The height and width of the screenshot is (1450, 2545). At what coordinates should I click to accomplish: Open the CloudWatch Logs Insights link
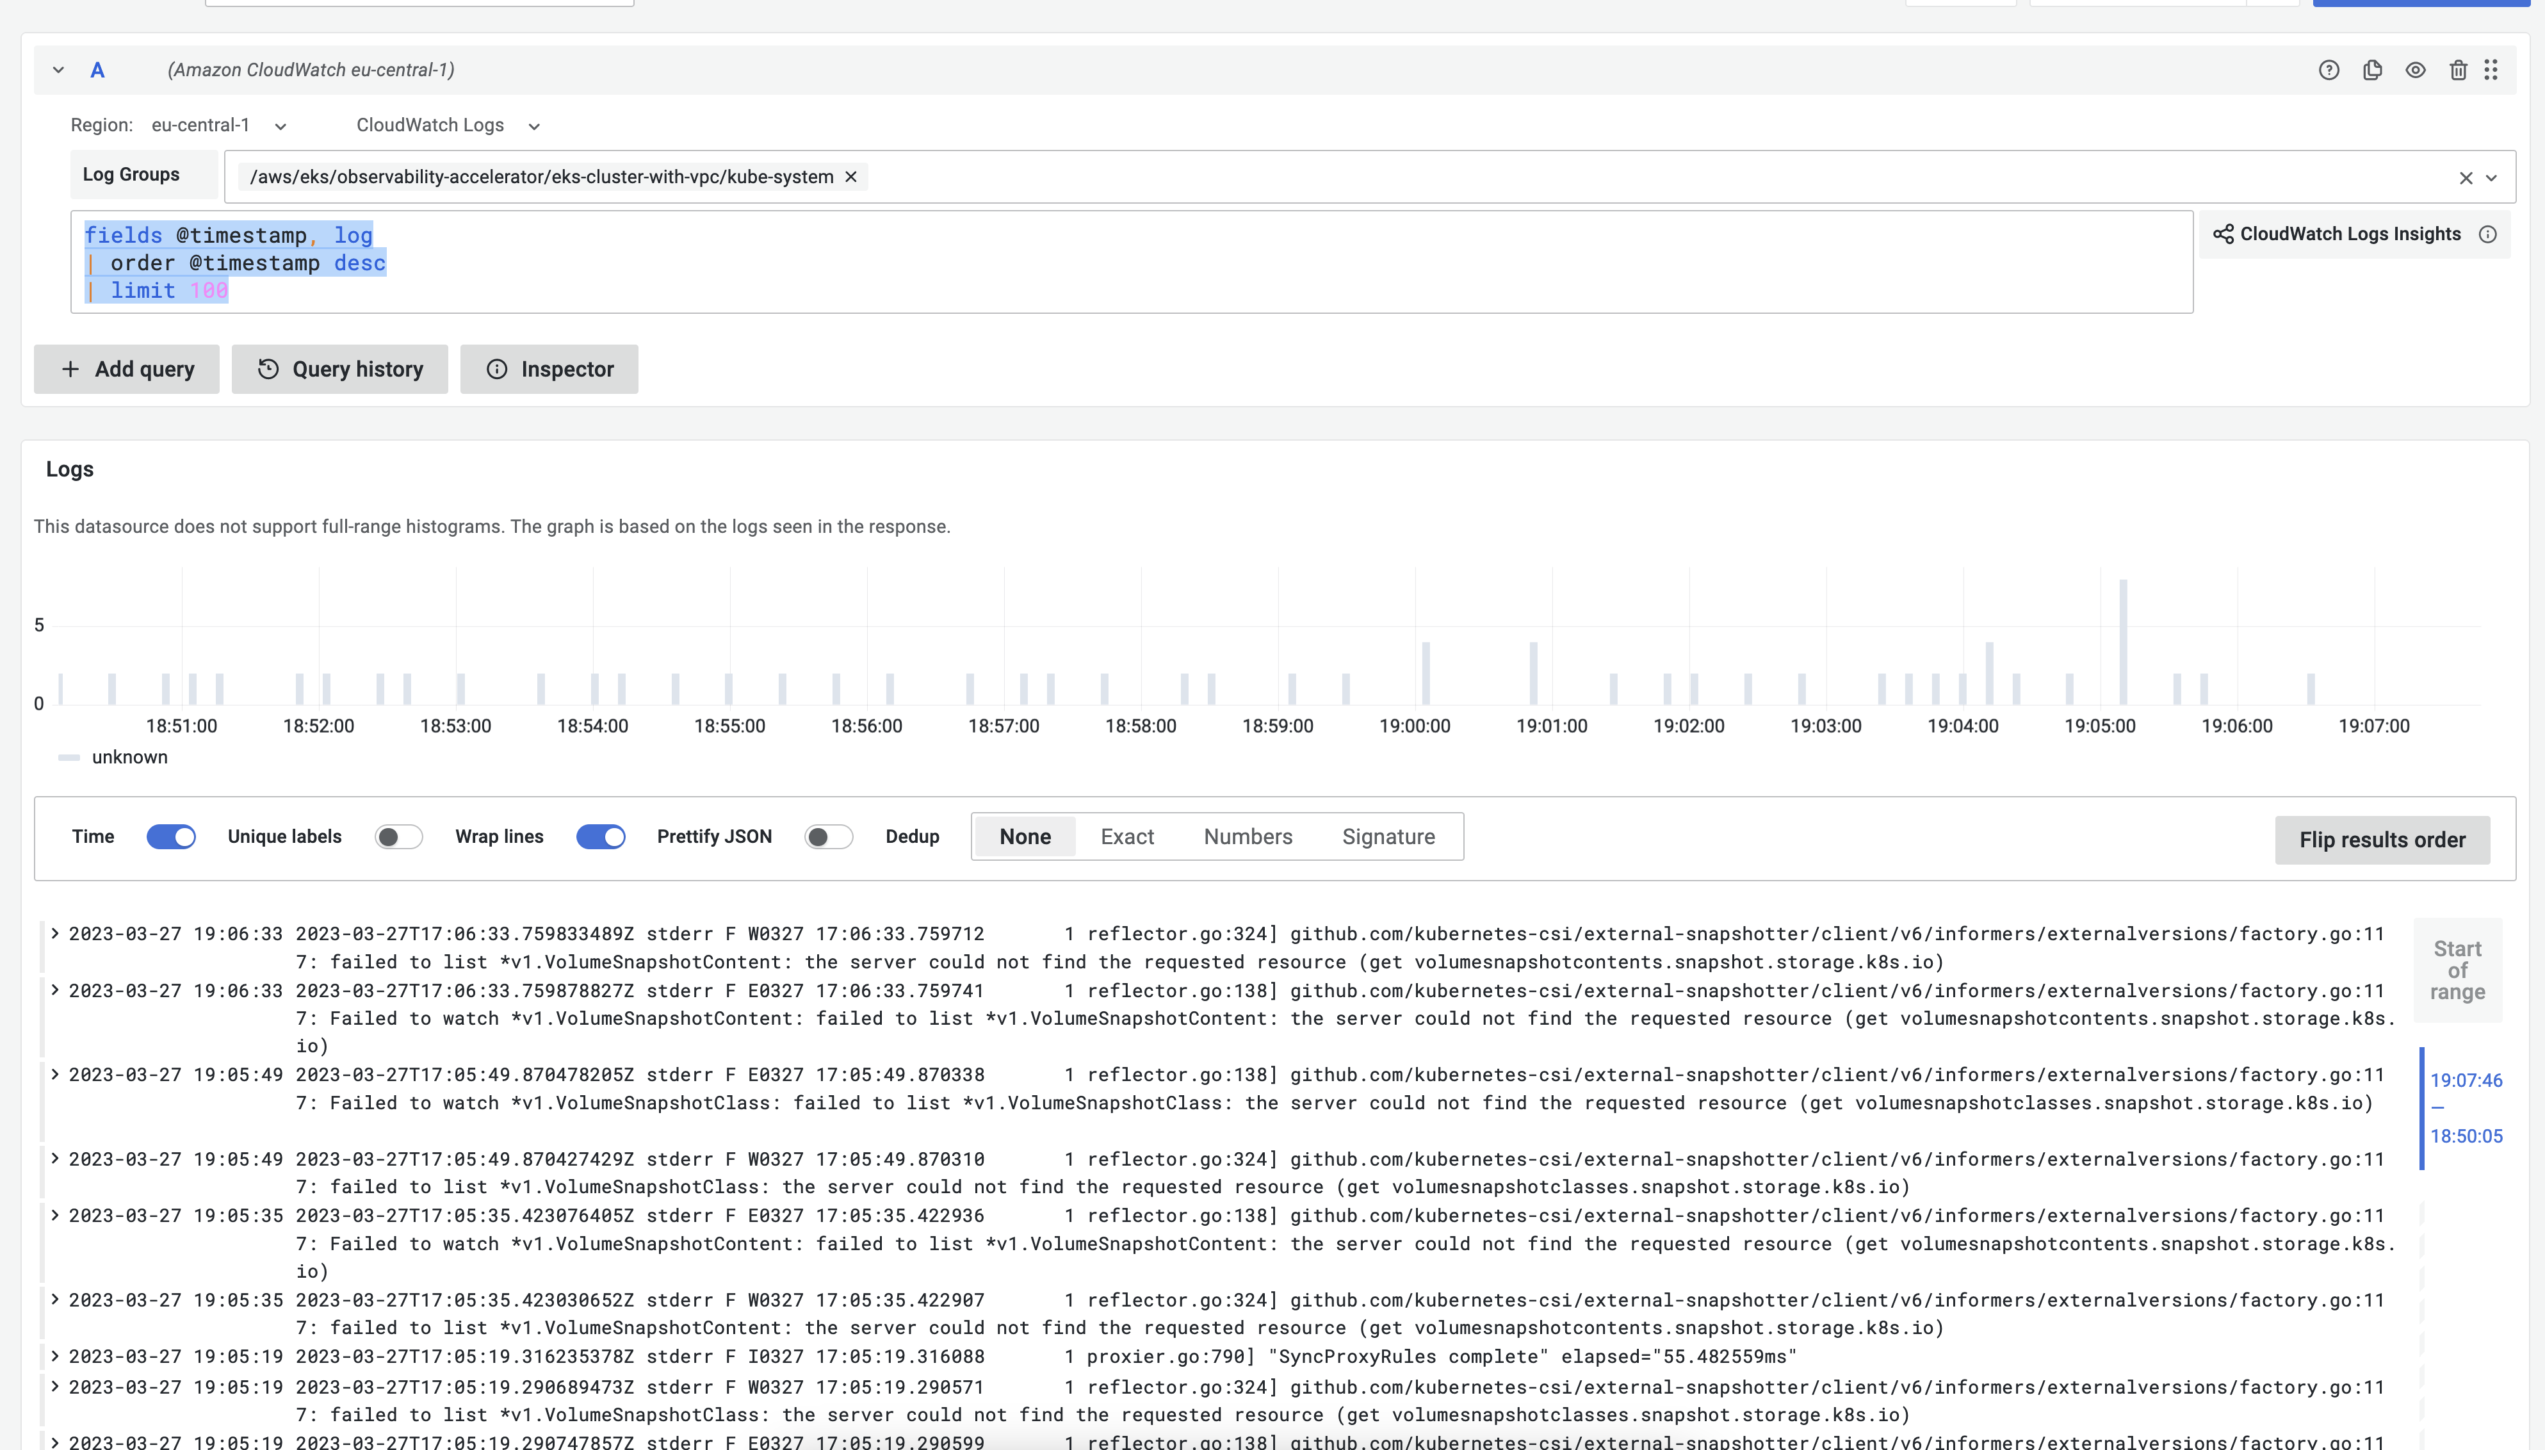(2337, 234)
